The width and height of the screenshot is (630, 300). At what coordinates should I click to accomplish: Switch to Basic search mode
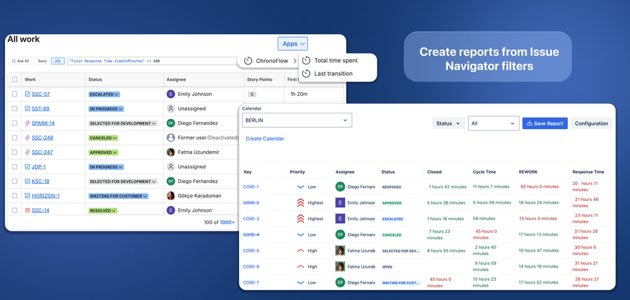pos(43,61)
